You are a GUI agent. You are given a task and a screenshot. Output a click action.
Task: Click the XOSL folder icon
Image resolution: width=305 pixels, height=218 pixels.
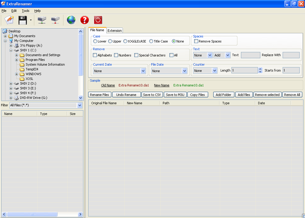(x=22, y=79)
